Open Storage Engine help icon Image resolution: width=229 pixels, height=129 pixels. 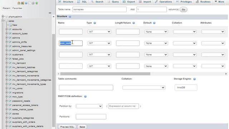tap(194, 79)
